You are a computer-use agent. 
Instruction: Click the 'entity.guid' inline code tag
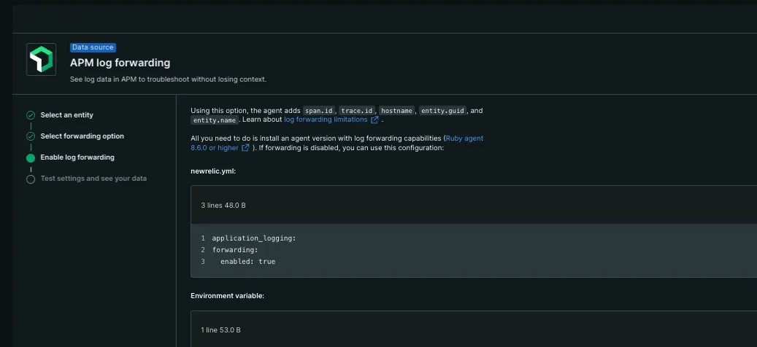[442, 111]
